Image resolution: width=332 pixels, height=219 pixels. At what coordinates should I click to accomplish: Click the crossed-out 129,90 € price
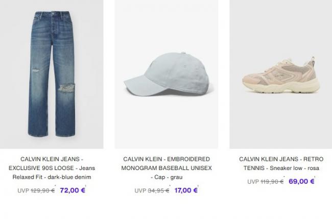point(43,190)
